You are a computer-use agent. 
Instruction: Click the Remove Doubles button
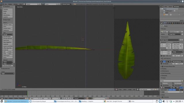tap(8, 66)
